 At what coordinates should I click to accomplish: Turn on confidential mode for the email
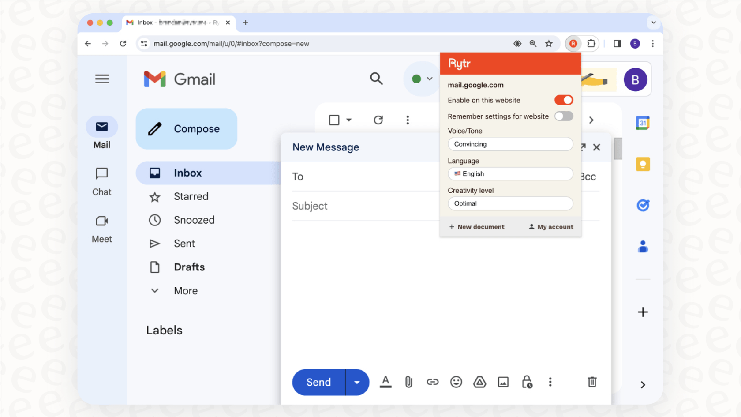pos(527,382)
